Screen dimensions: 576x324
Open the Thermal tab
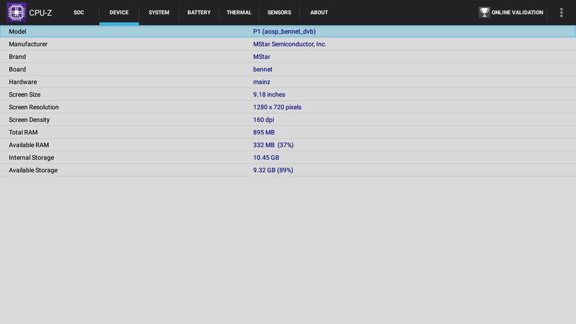[239, 12]
